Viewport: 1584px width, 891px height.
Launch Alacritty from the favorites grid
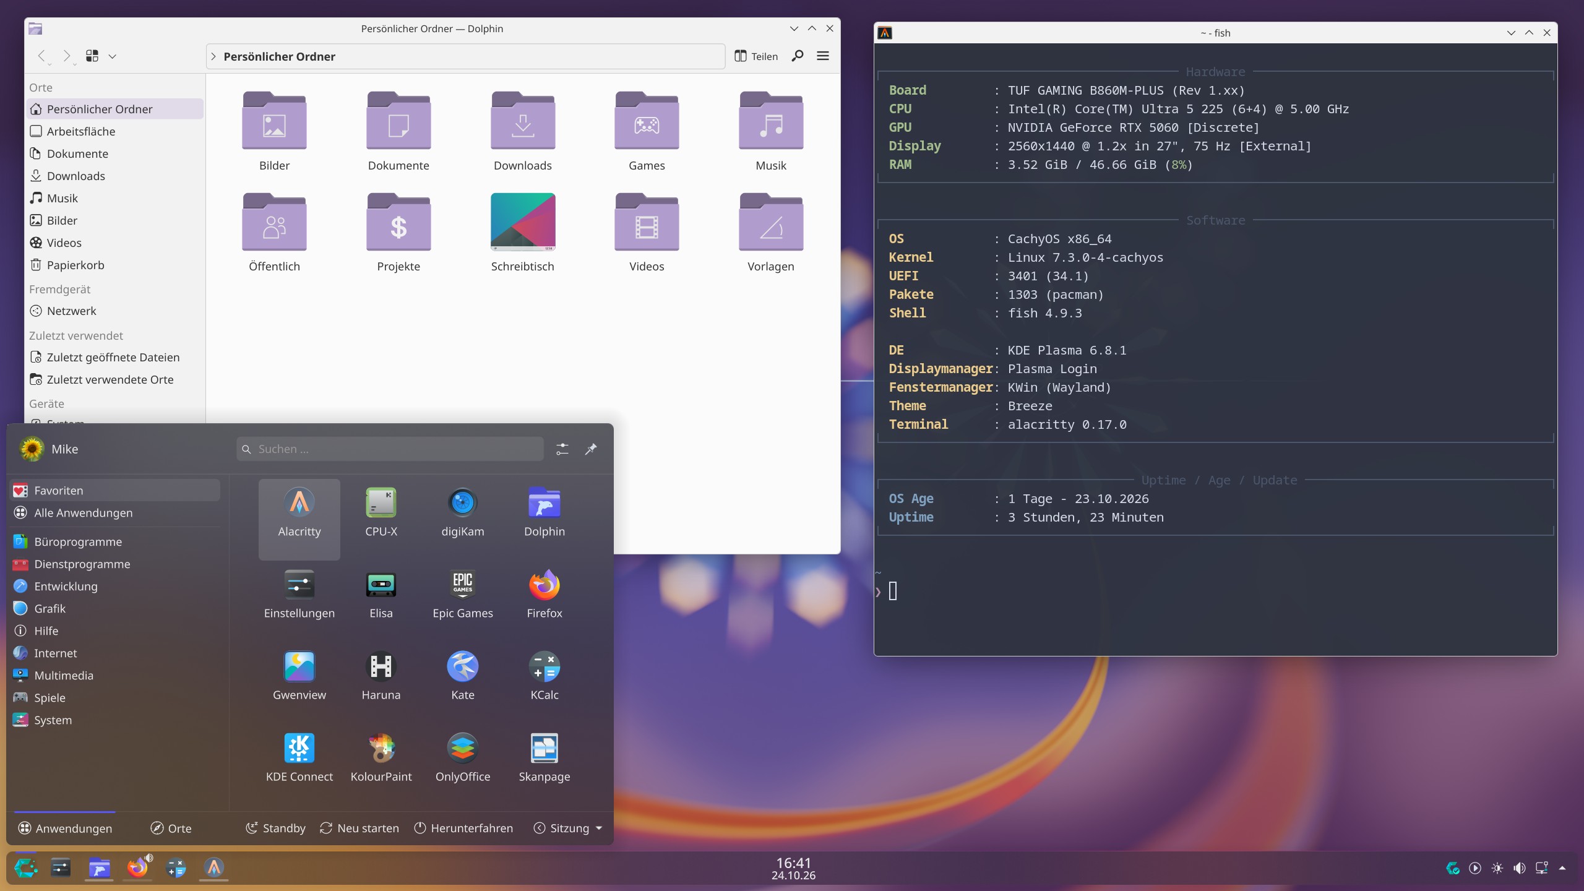point(299,519)
